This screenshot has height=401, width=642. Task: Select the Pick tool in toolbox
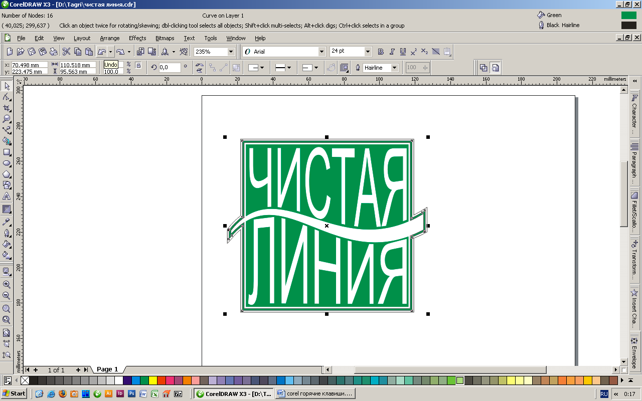(7, 86)
